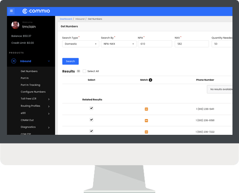Uncheck the checkbox for 1 (610) 236-6581
This screenshot has height=193, width=239.
pos(91,120)
